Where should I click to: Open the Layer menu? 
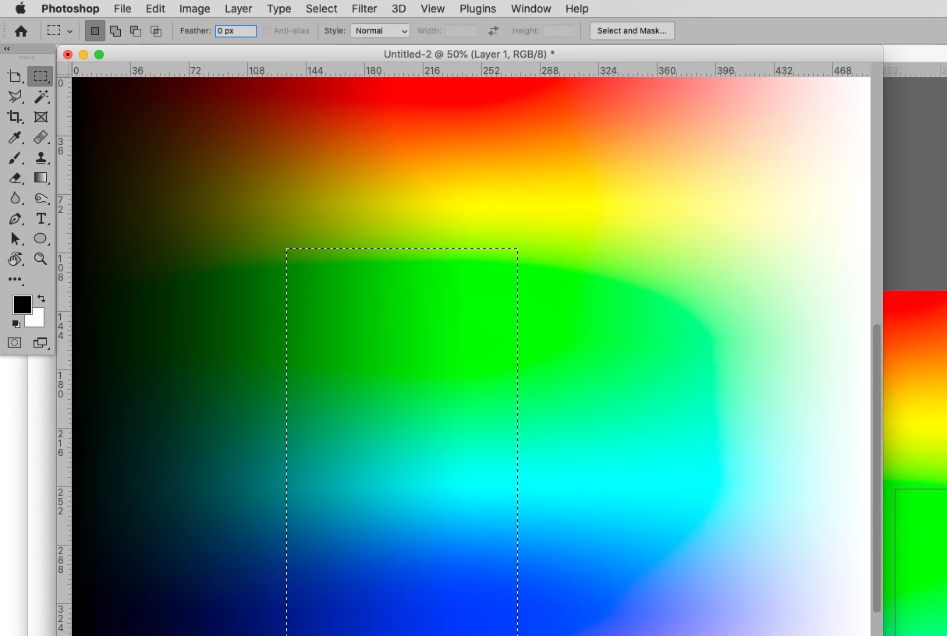coord(239,9)
